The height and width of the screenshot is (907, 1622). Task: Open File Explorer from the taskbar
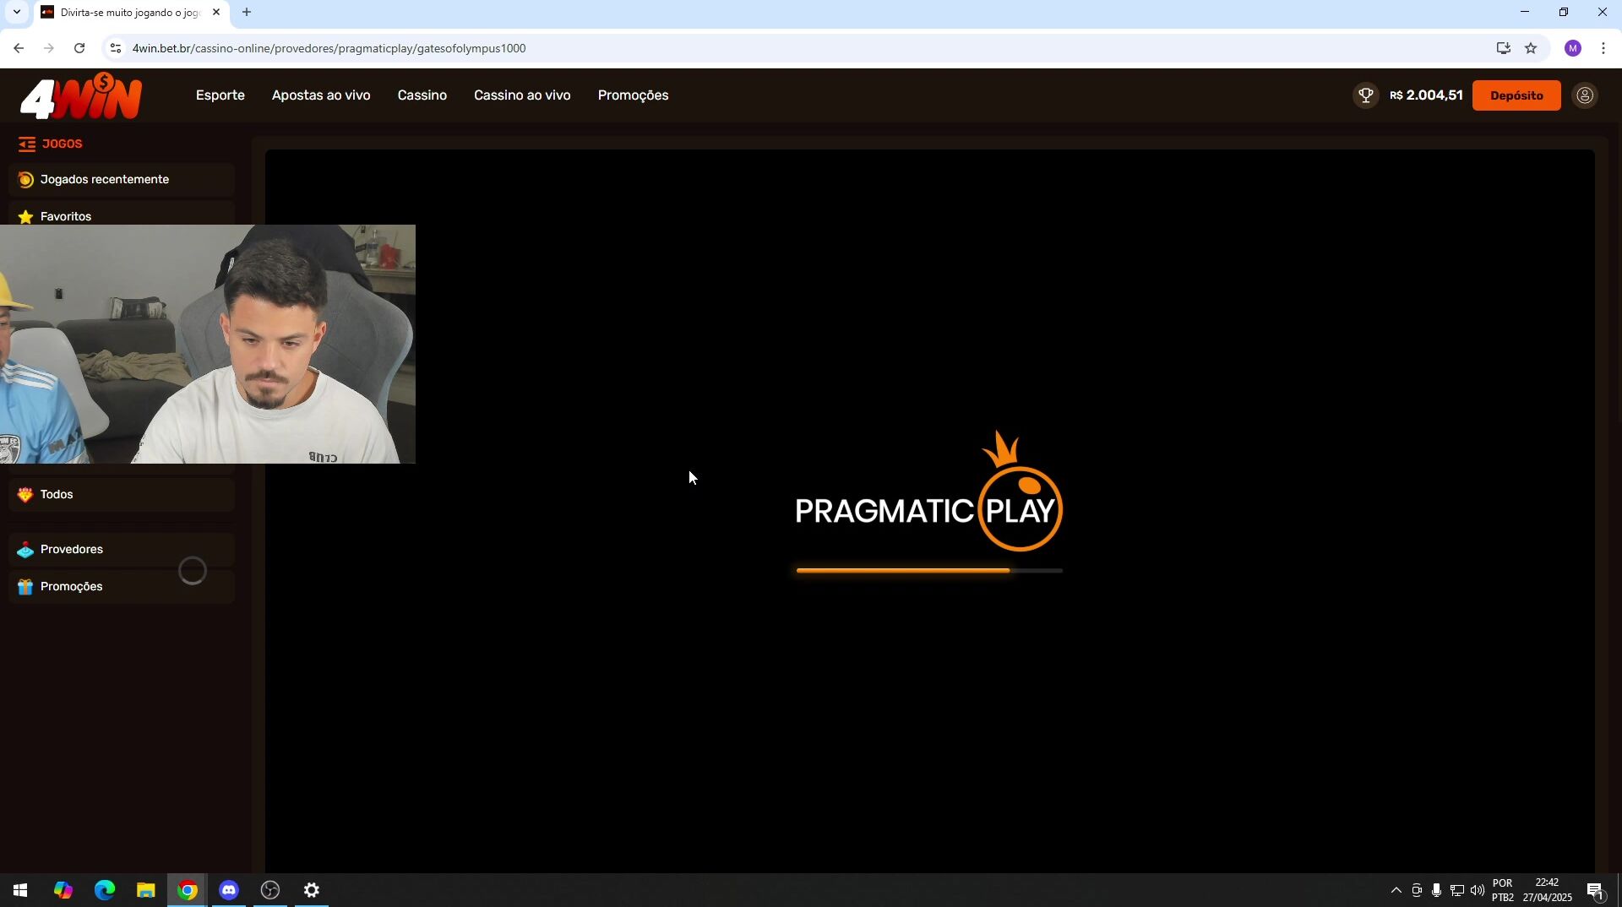[x=145, y=890]
